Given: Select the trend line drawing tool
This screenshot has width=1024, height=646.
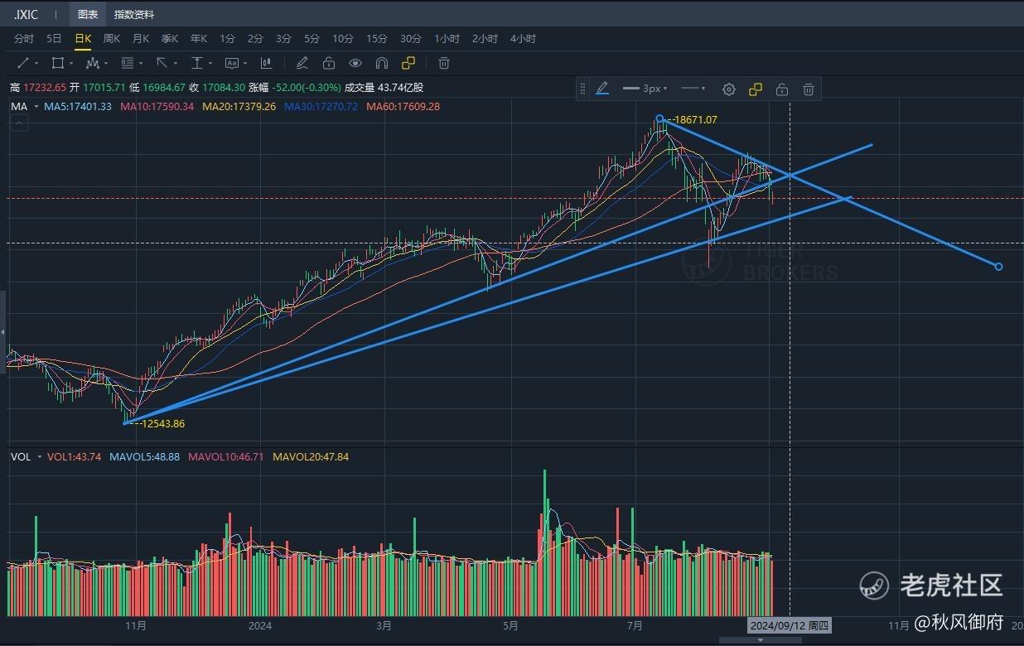Looking at the screenshot, I should [x=22, y=63].
